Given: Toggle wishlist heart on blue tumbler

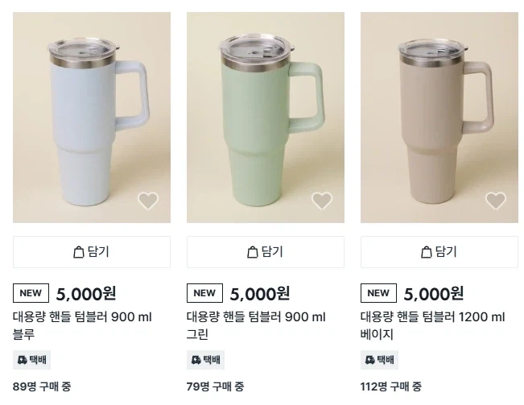Looking at the screenshot, I should [148, 200].
